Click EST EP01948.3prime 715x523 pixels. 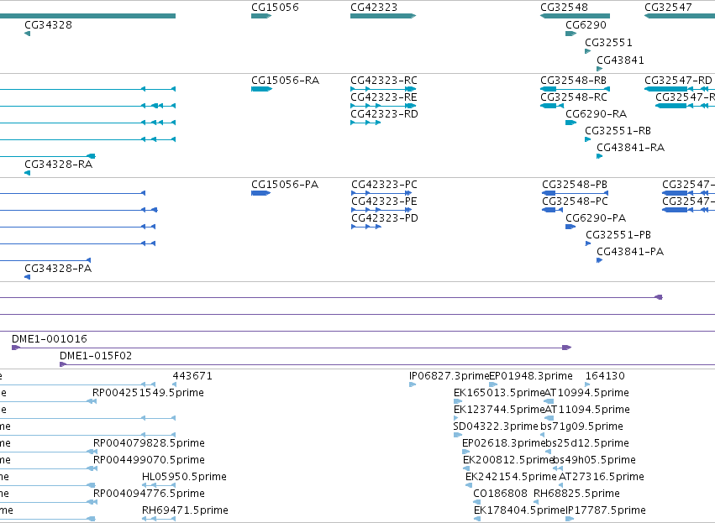coord(531,376)
